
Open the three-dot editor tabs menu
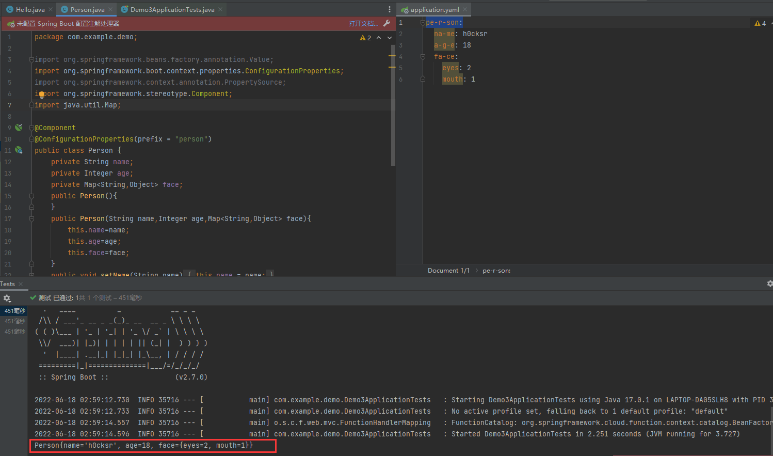[x=389, y=9]
